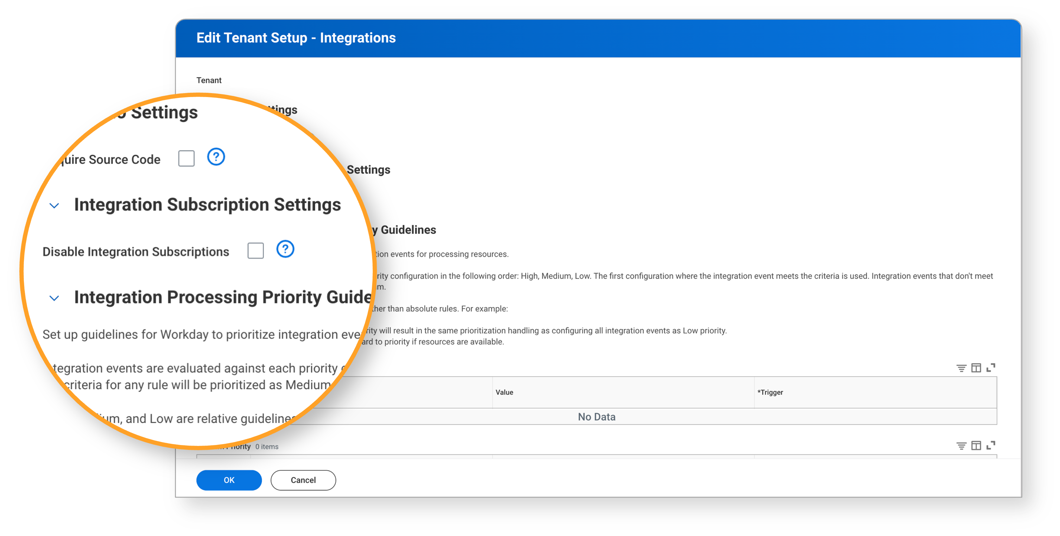Click the 'Disable Integration Subscriptions' label

[x=136, y=251]
